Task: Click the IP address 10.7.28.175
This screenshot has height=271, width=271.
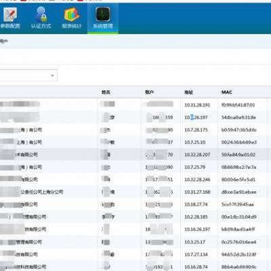Action: click(x=196, y=130)
